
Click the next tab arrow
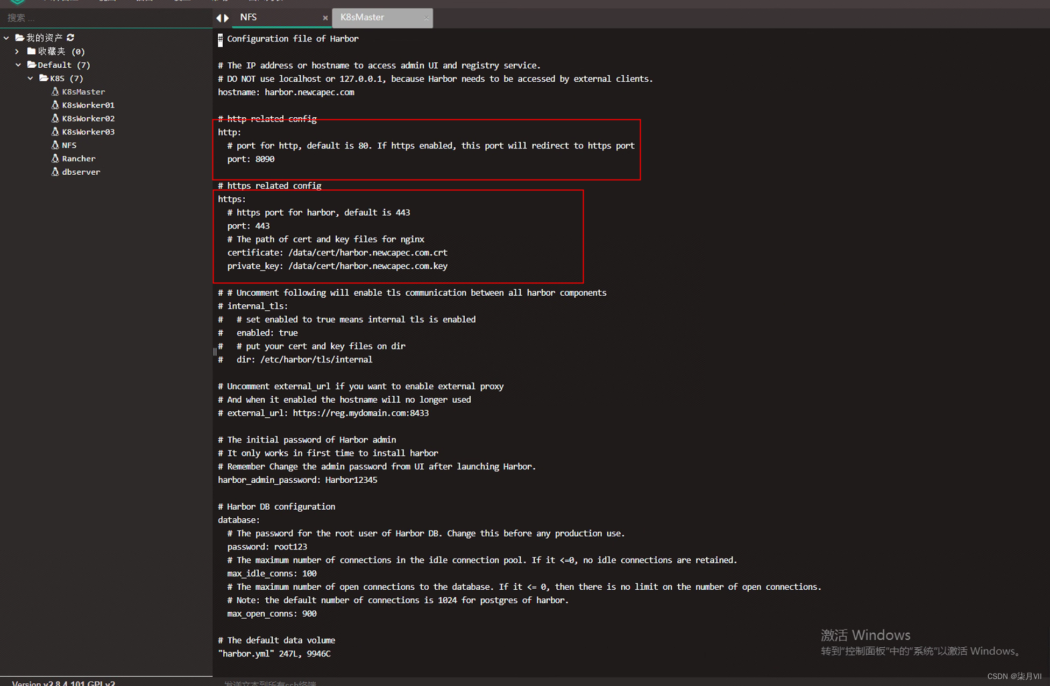click(x=226, y=18)
